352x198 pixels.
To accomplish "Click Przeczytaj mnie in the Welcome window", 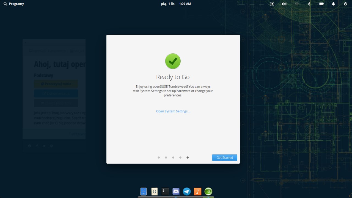I will pos(56,84).
